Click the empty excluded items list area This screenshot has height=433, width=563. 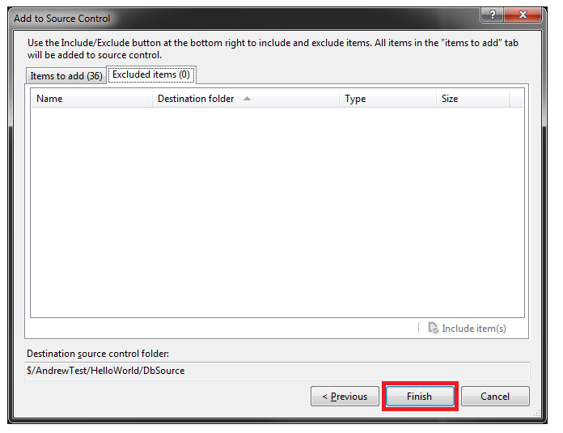pos(277,210)
